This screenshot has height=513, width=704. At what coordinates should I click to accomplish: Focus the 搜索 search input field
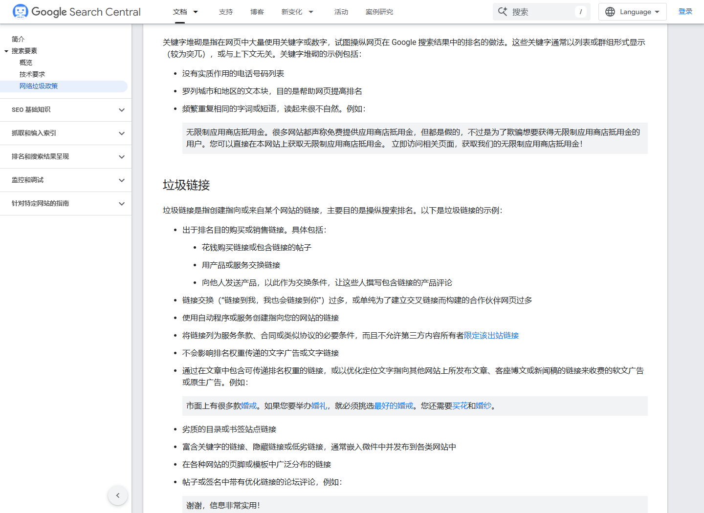[542, 12]
